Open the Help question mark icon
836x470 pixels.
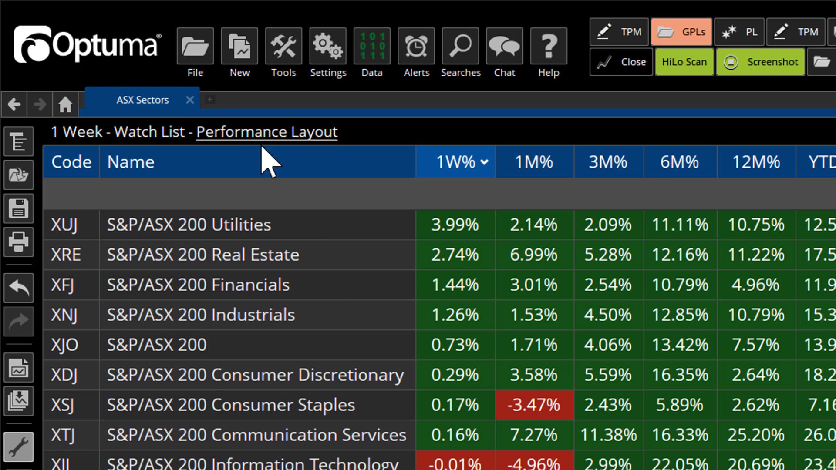pos(549,46)
